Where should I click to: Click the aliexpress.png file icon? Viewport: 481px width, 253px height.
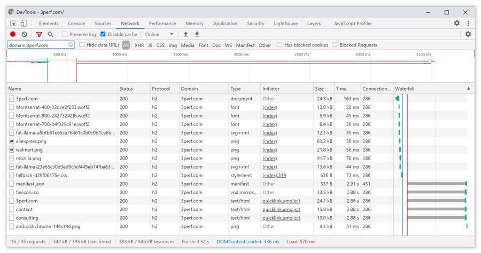(x=12, y=141)
